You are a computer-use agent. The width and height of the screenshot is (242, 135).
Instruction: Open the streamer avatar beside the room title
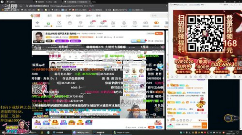click(39, 37)
